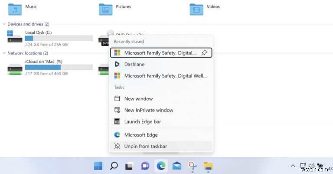This screenshot has width=333, height=174.
Task: Click Edge bar icon in jump list
Action: 117,121
